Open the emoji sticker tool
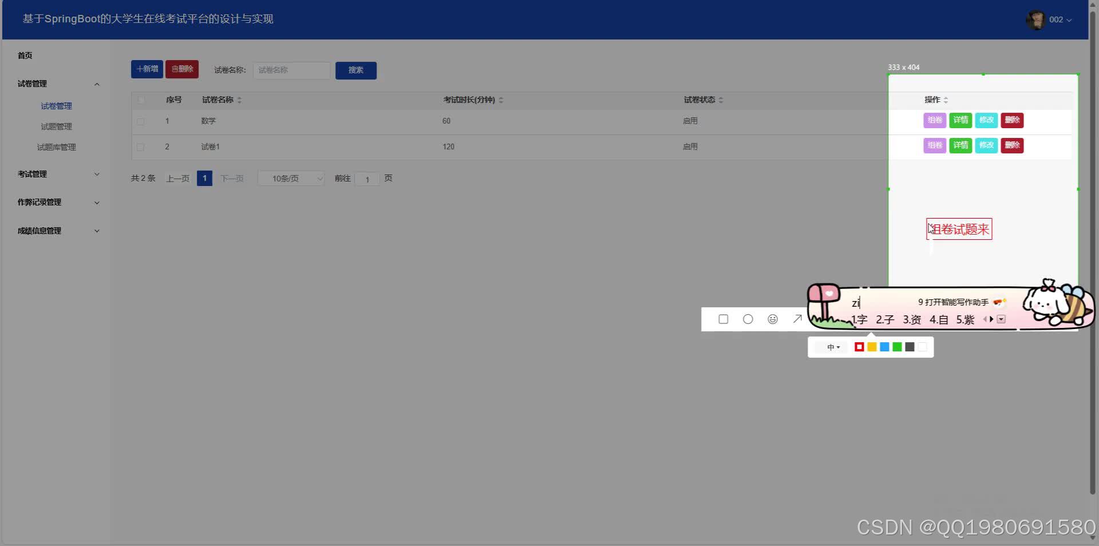1099x546 pixels. point(773,319)
